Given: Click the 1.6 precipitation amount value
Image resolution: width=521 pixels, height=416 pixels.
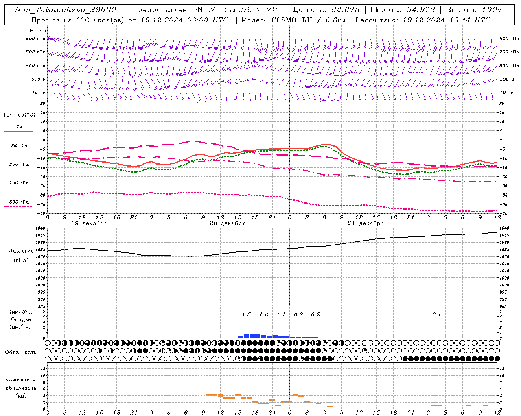Looking at the screenshot, I should pos(264,315).
